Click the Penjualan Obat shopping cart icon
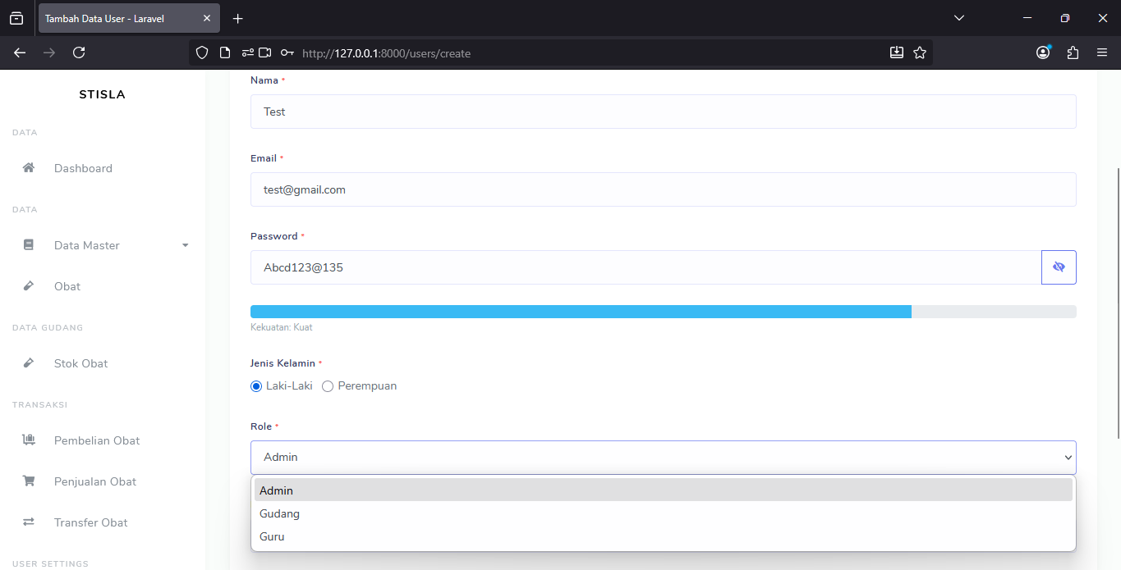1121x570 pixels. point(29,481)
